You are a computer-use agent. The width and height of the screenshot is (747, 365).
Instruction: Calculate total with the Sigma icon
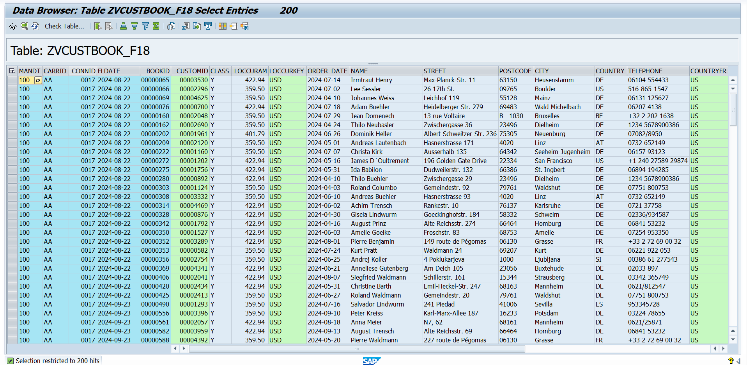click(x=156, y=26)
